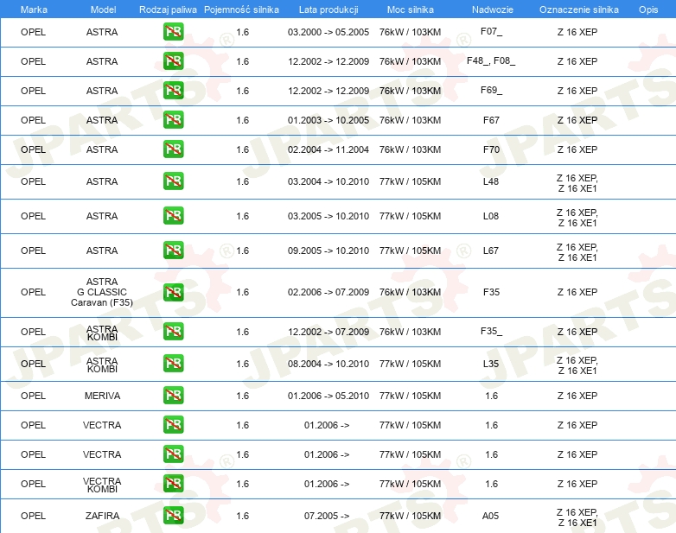
Task: Click the fuel icon in the L48 row
Action: point(173,181)
